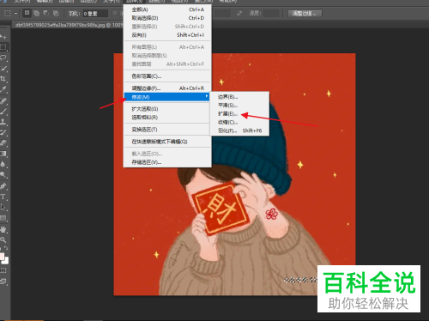Click the feather 羽化 value field
The height and width of the screenshot is (321, 429).
coord(95,14)
